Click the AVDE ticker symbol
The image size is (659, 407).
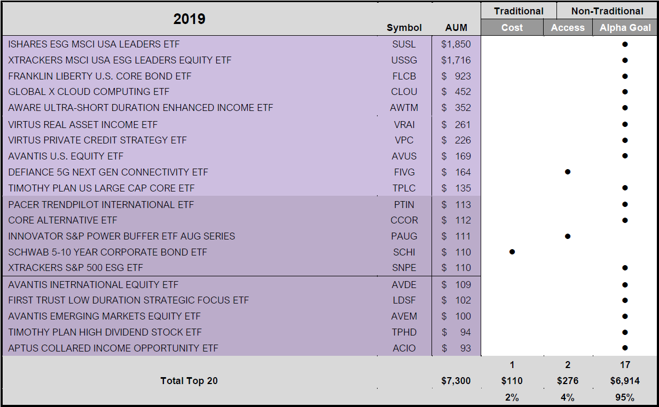pyautogui.click(x=404, y=285)
